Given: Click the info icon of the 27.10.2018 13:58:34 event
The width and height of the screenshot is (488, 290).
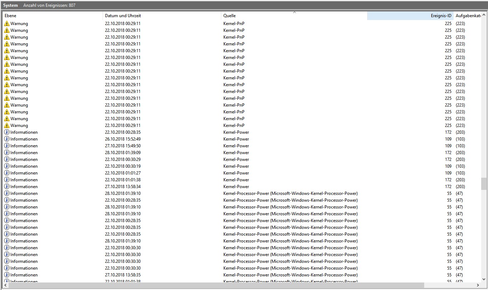Looking at the screenshot, I should [x=7, y=187].
